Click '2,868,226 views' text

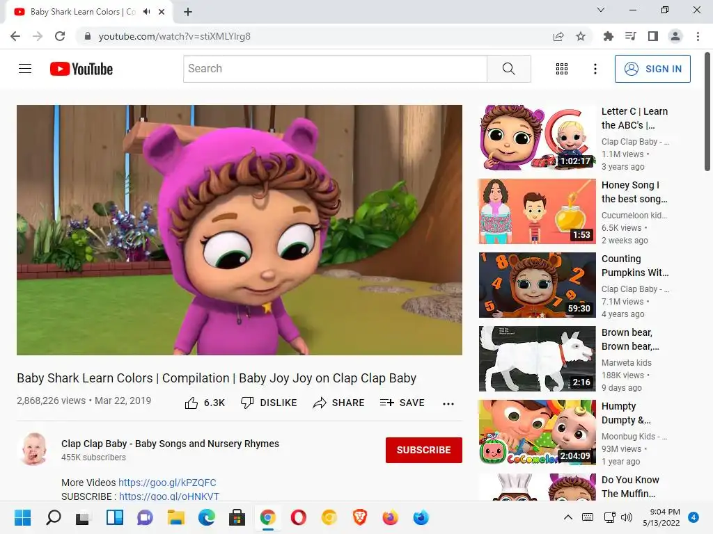pos(51,400)
